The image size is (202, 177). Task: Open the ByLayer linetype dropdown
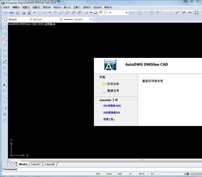click(61, 19)
